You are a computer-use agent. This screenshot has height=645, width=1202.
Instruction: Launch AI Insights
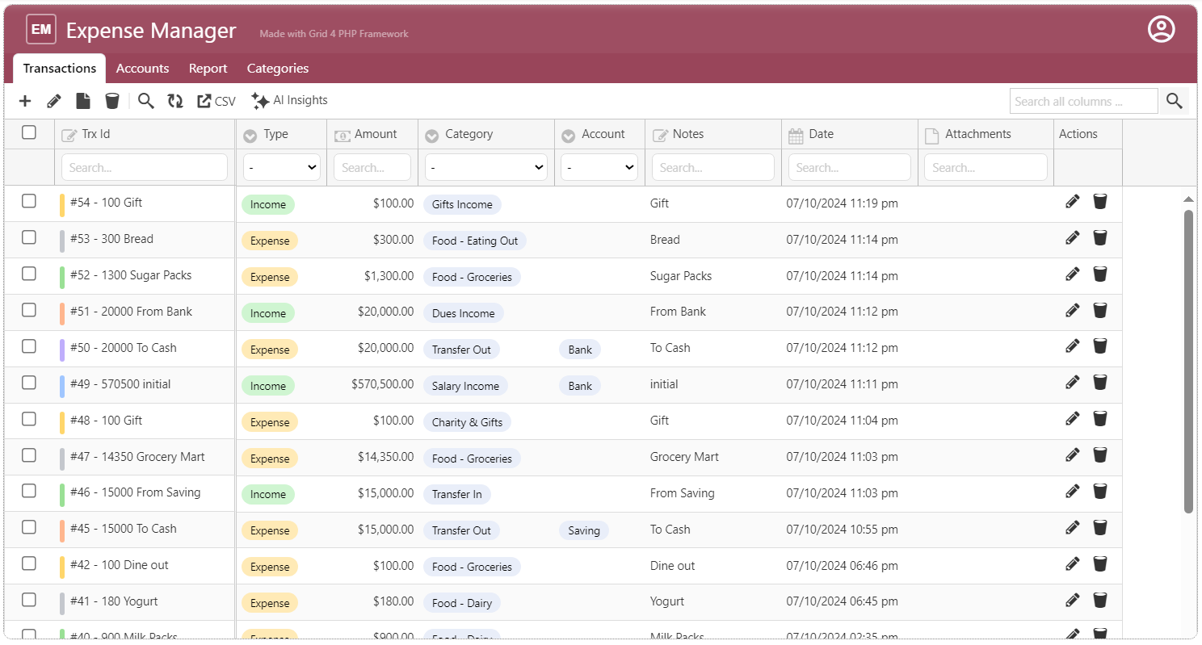coord(289,101)
